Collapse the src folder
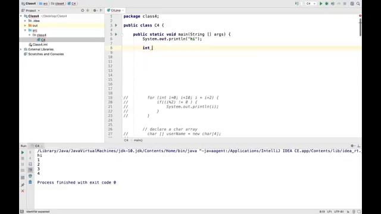 coord(25,30)
